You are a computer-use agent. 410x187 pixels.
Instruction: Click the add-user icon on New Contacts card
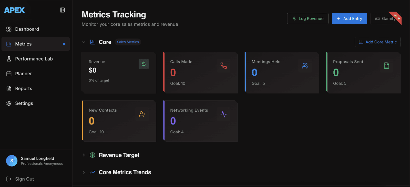(x=142, y=114)
